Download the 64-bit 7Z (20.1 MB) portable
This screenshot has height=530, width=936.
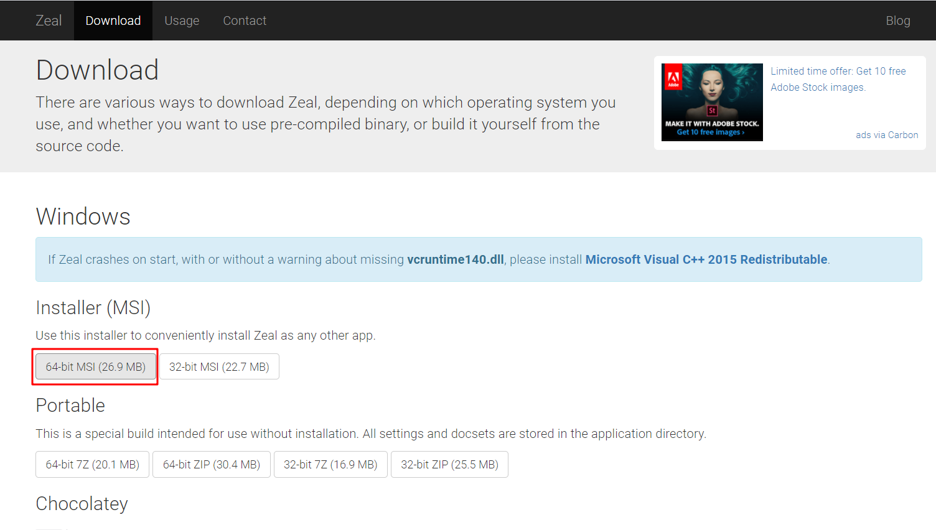pyautogui.click(x=92, y=465)
